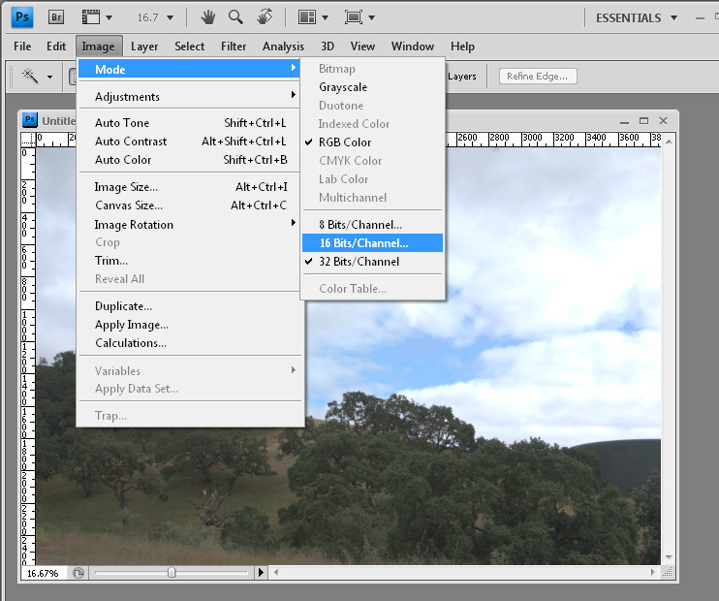Click the status bar play arrow

tap(261, 572)
